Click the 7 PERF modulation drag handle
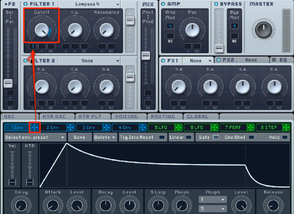294x214 pixels. (250, 128)
